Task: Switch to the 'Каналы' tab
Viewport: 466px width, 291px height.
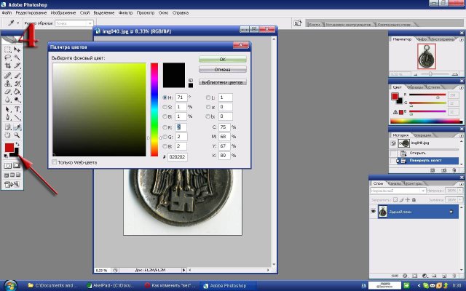Action: coord(395,183)
